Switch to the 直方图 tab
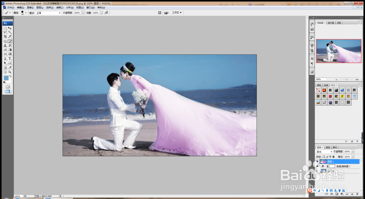 coord(331,23)
